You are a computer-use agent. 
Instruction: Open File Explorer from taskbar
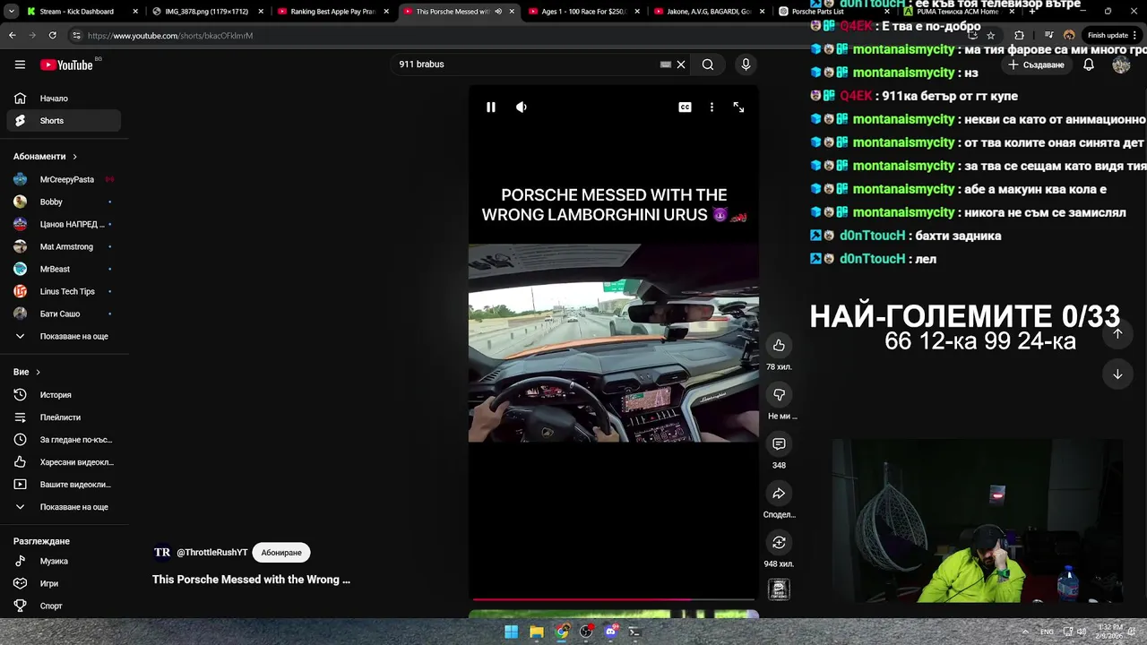point(536,632)
